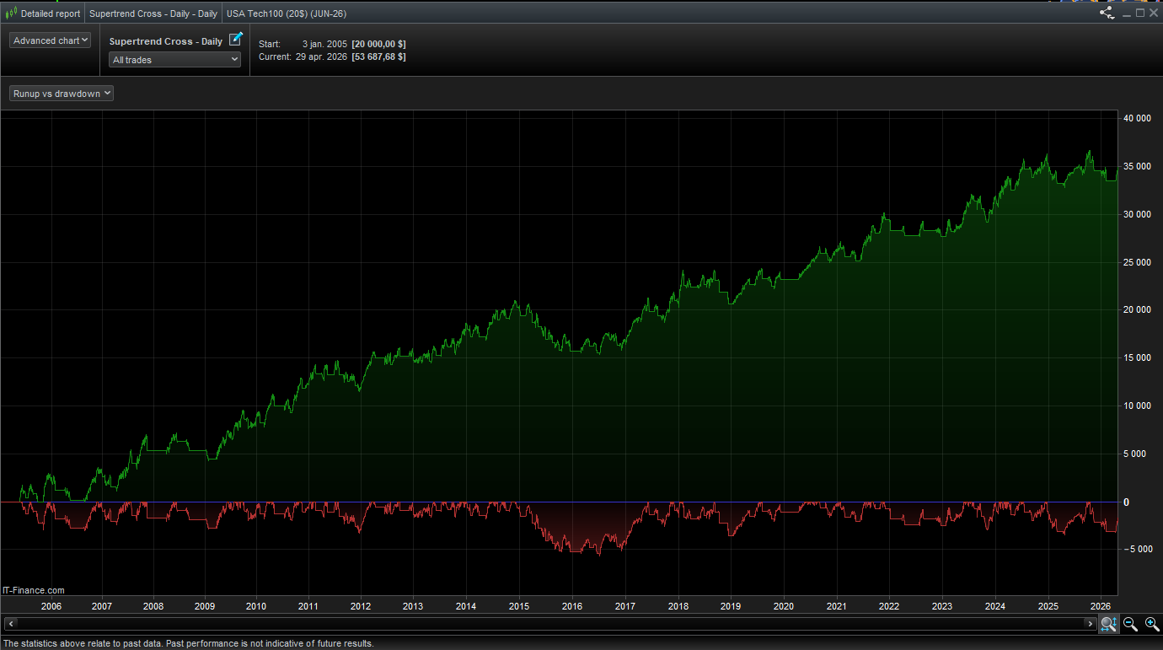Close the Detailed report window
Viewport: 1163px width, 650px height.
(1154, 13)
